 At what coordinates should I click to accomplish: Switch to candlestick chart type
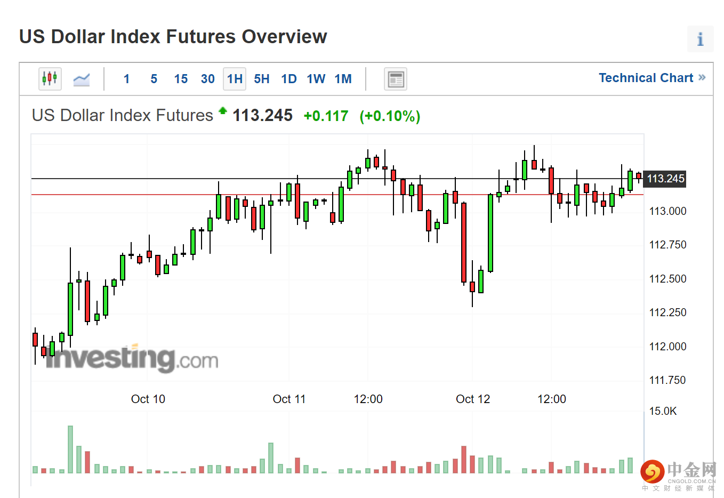pyautogui.click(x=50, y=79)
